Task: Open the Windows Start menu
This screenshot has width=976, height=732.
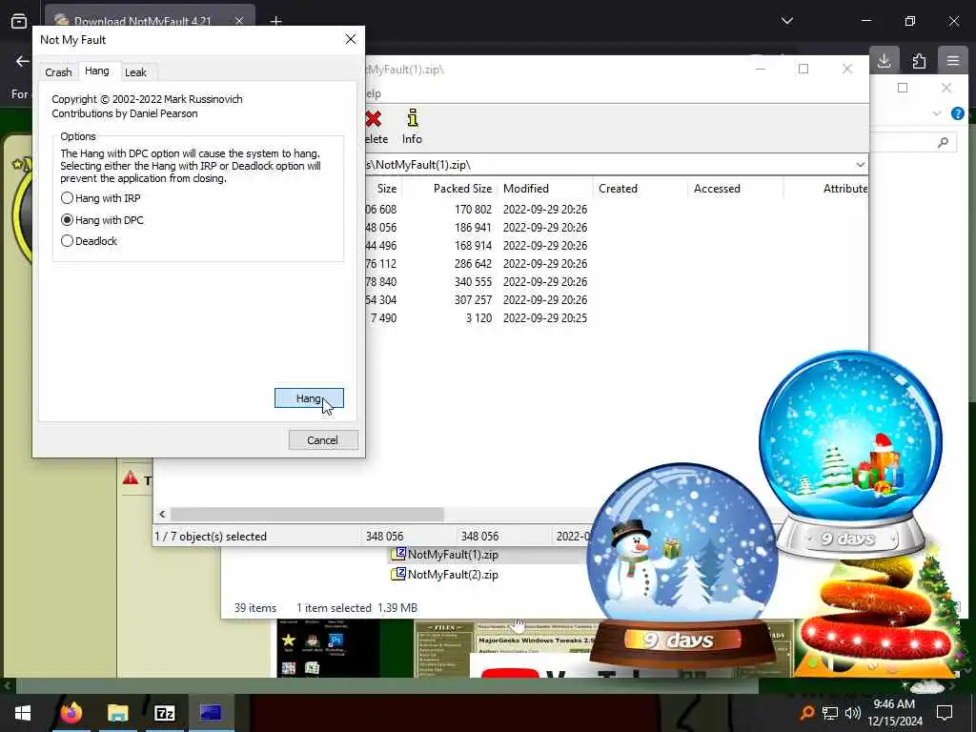Action: [x=23, y=713]
